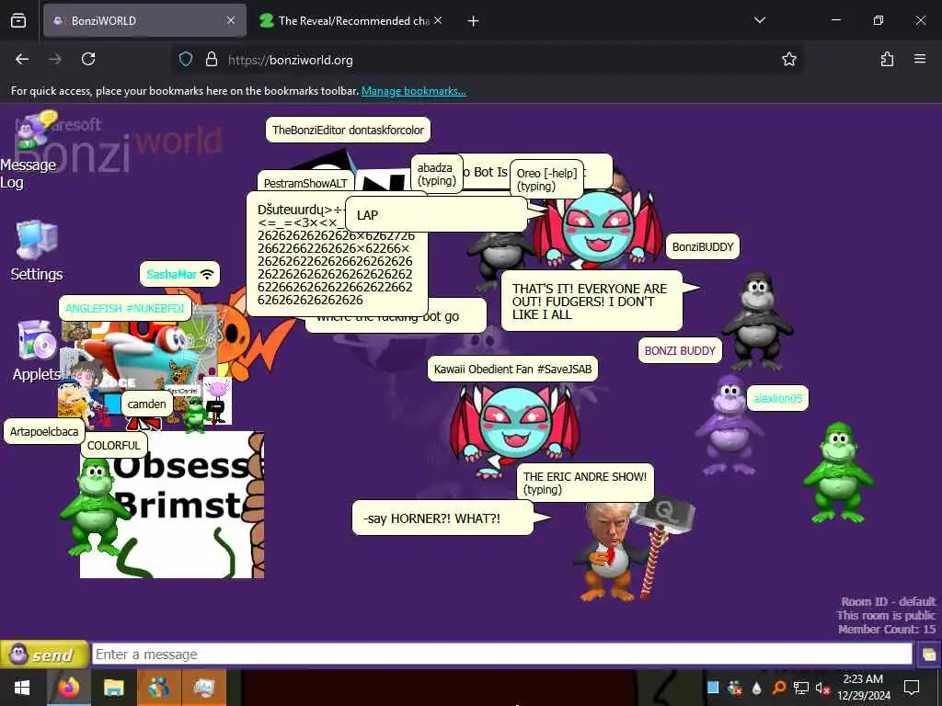The image size is (942, 706).
Task: Click the yellow chat log icon beside message field
Action: coord(929,655)
